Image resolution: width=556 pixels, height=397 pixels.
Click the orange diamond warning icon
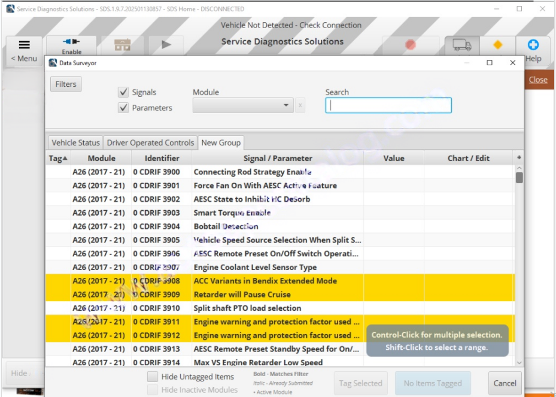497,45
